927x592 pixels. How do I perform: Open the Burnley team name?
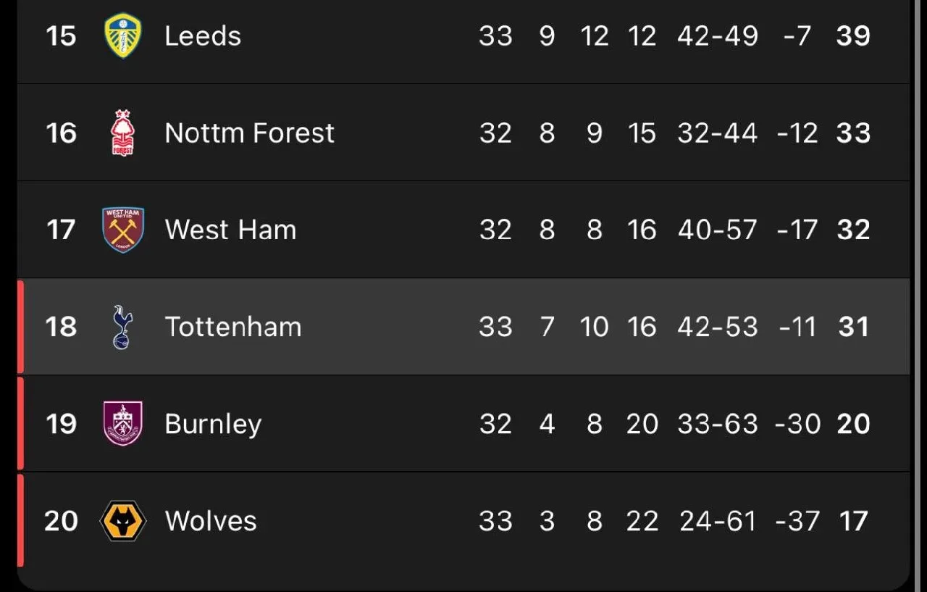coord(213,424)
